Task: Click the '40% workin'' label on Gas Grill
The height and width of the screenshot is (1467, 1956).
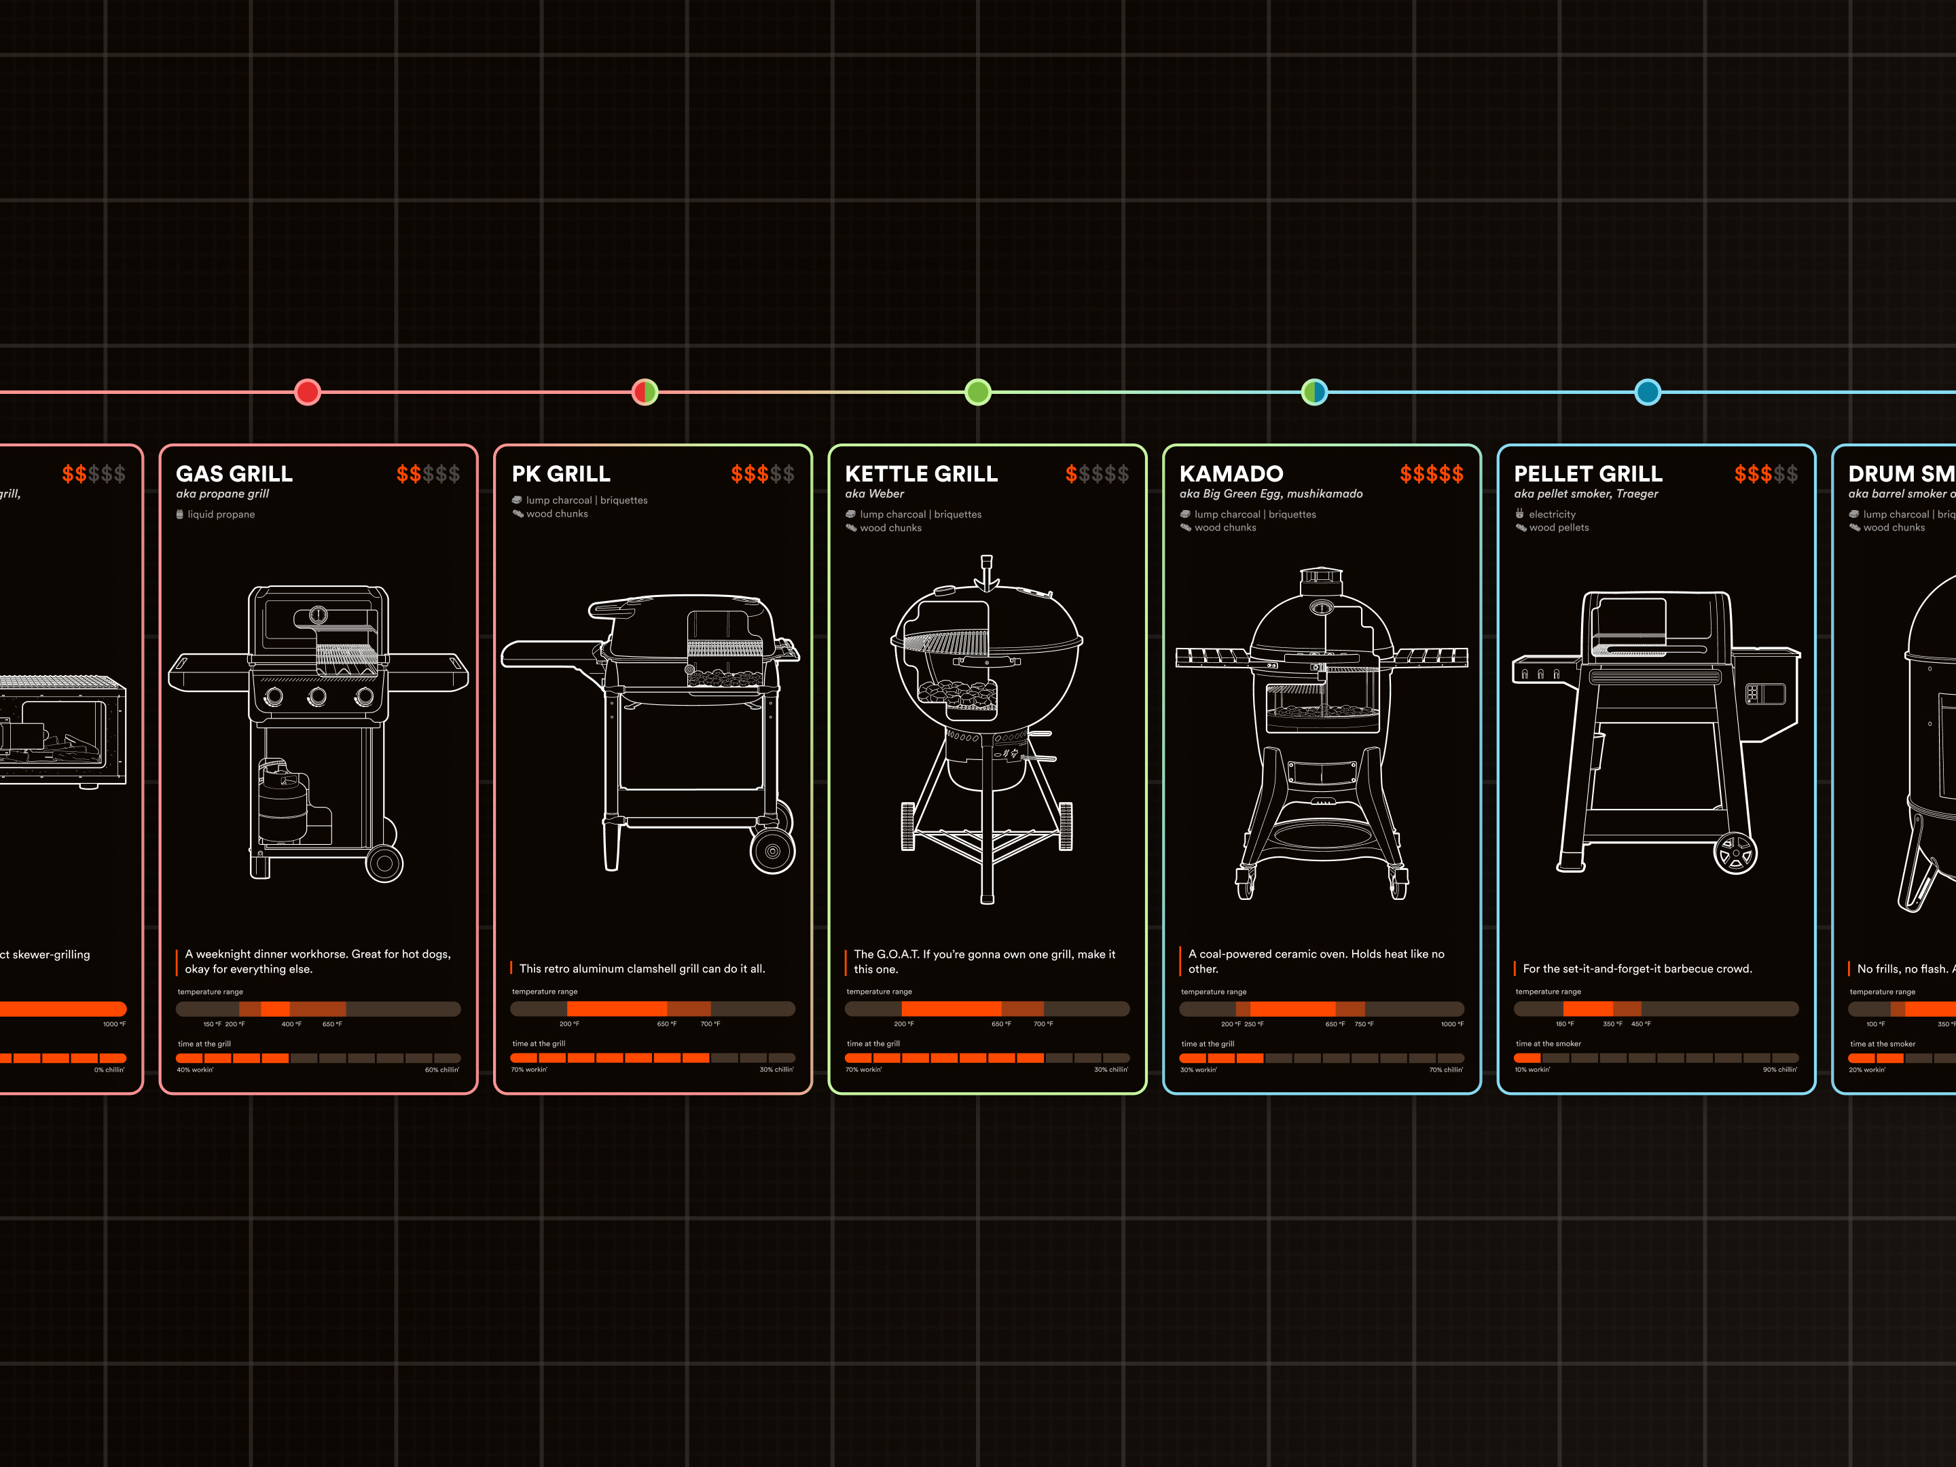Action: point(196,1070)
